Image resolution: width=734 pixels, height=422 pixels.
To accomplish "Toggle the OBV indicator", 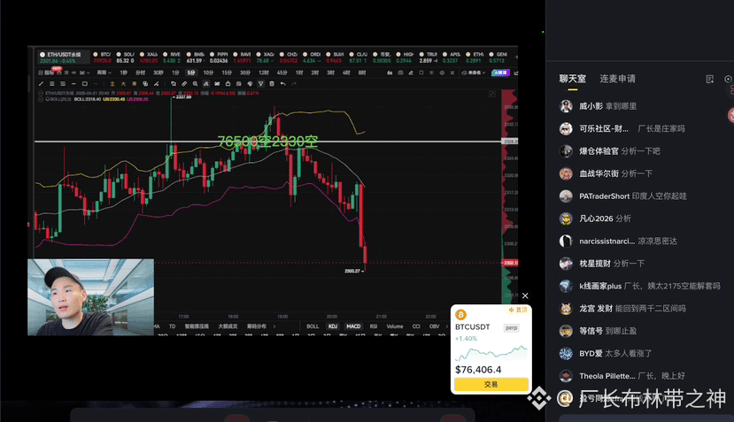I will pos(435,326).
